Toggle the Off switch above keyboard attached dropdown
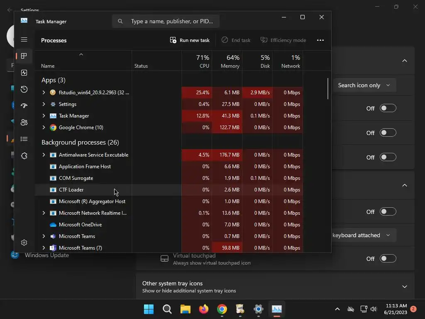This screenshot has width=425, height=319. tap(388, 211)
